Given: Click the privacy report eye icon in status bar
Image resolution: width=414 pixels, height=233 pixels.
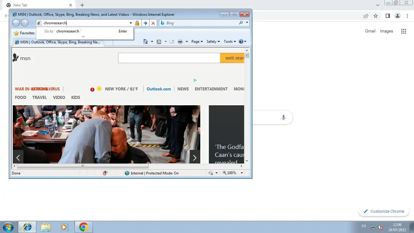Looking at the screenshot, I should click(x=105, y=173).
